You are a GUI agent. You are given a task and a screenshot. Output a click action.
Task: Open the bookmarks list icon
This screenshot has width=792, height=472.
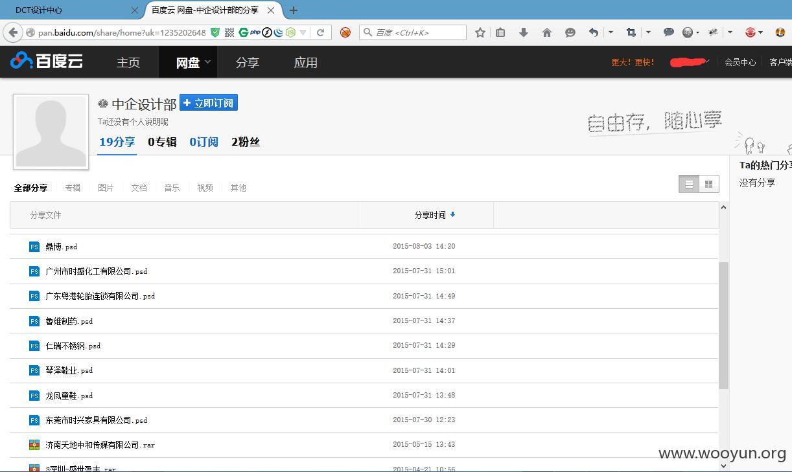click(x=500, y=32)
